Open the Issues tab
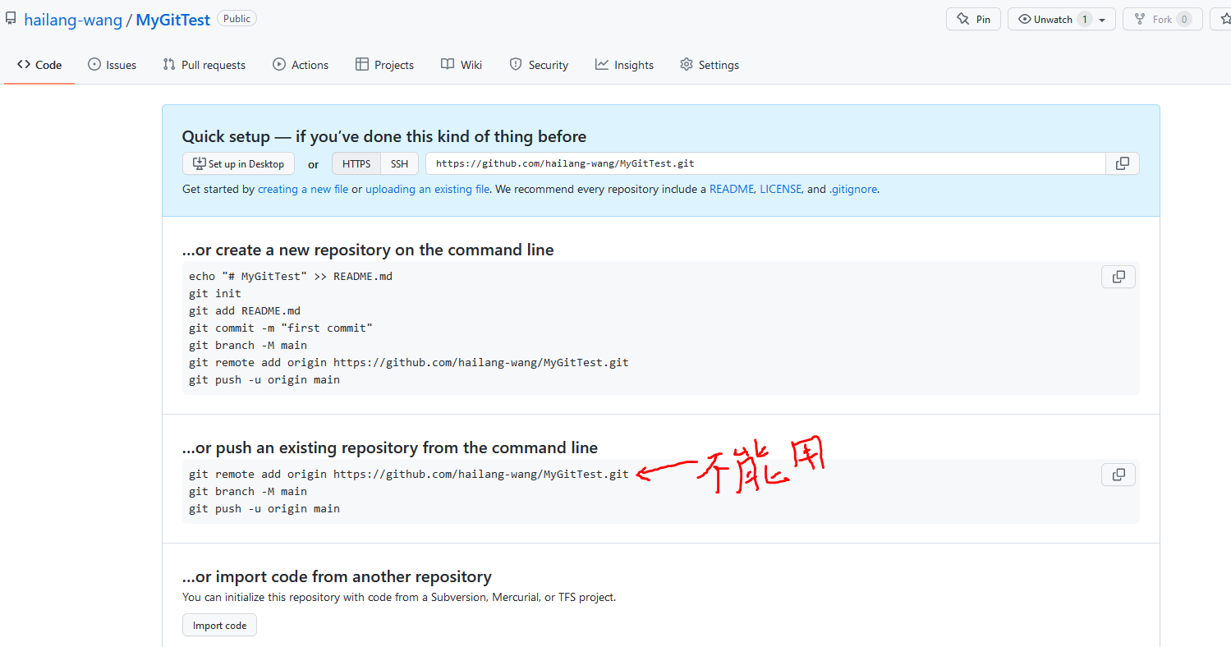 point(113,65)
